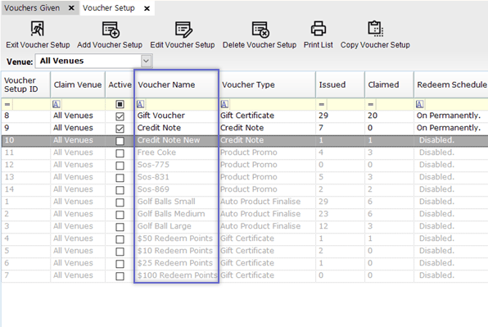Check Active box for Golf Balls Small
The image size is (488, 327).
tap(120, 202)
